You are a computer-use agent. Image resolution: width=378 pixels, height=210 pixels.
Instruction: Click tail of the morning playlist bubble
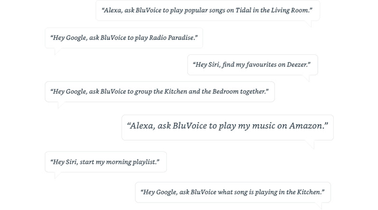click(57, 175)
